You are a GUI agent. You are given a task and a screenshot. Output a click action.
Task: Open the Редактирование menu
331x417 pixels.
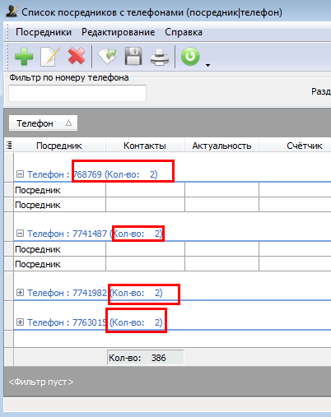click(119, 32)
